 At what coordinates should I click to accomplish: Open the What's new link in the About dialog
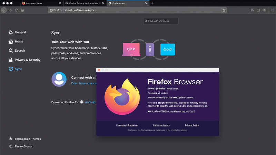click(172, 89)
